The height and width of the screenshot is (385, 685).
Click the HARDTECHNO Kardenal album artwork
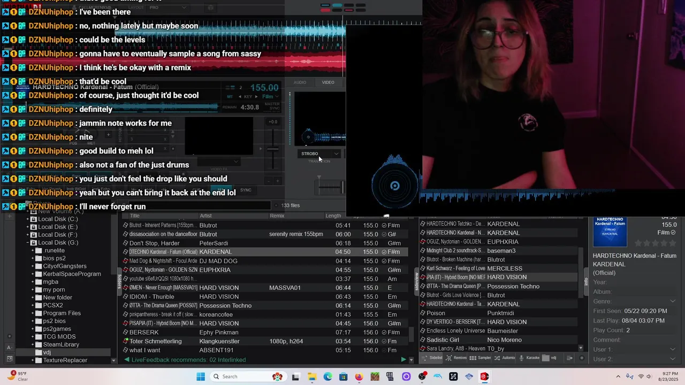(610, 232)
